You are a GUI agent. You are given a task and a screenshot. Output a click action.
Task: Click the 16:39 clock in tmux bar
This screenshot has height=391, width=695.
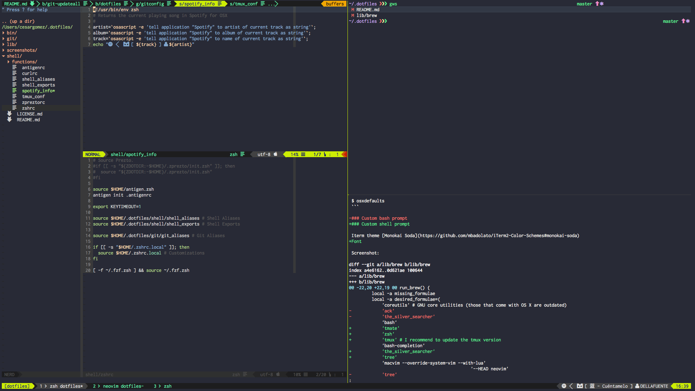pyautogui.click(x=682, y=386)
